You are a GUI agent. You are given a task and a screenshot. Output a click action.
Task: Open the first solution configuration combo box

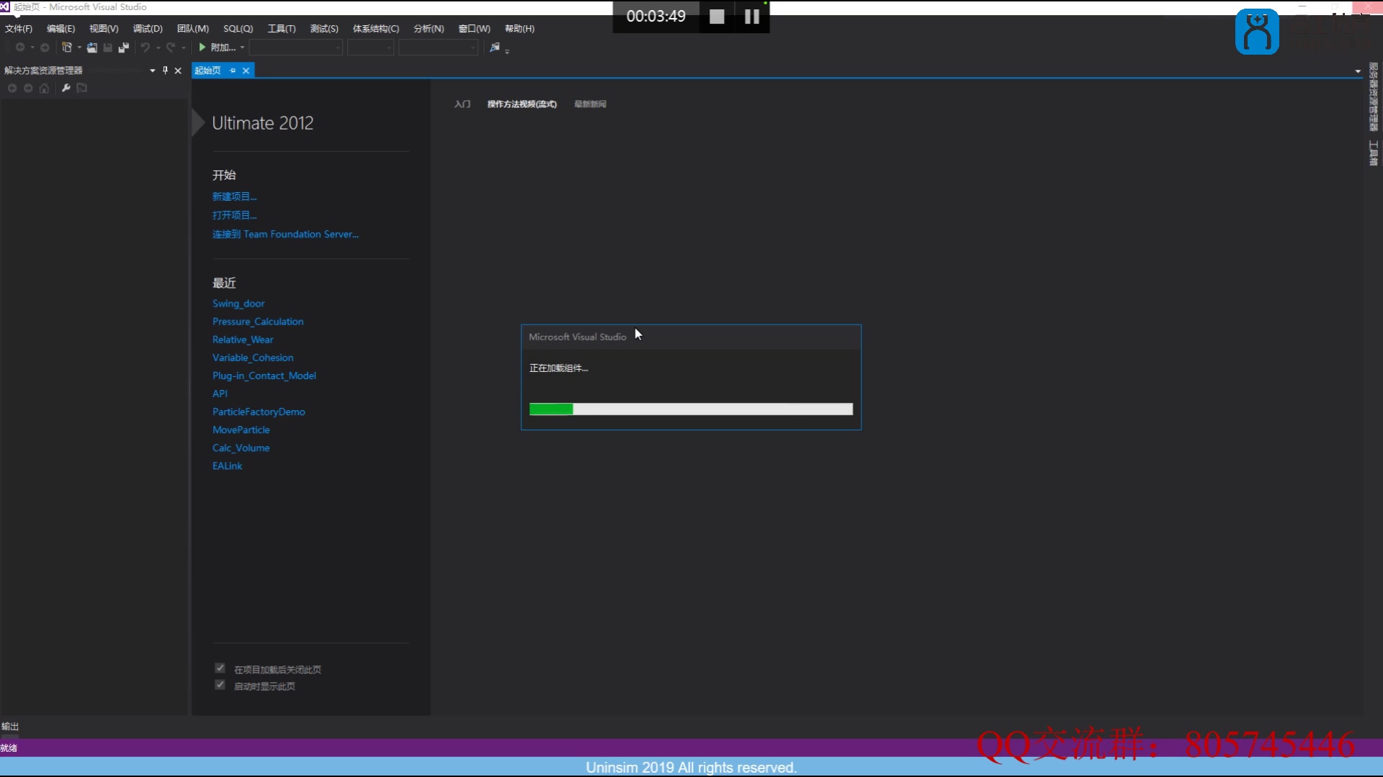pos(296,47)
